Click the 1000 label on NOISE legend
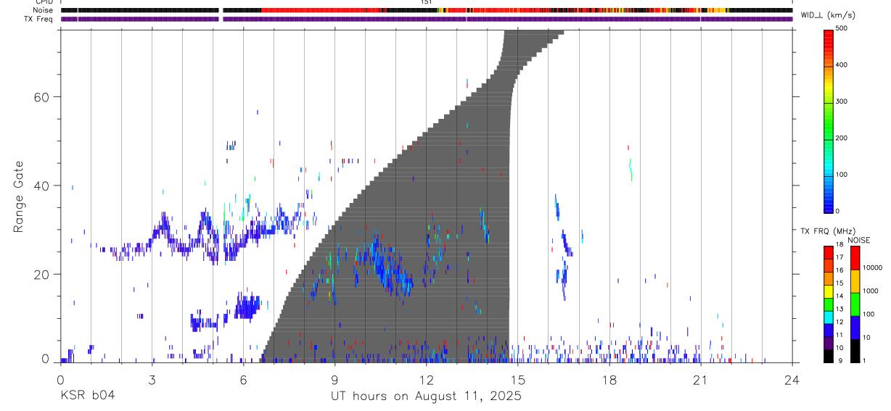This screenshot has width=891, height=411. pos(869,291)
